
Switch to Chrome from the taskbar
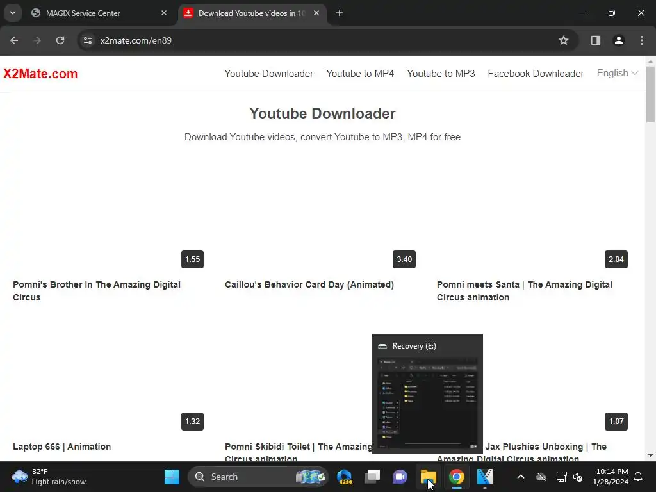click(x=456, y=477)
